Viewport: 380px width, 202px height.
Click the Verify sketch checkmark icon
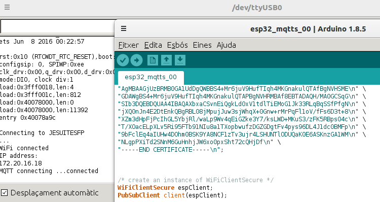click(x=123, y=60)
